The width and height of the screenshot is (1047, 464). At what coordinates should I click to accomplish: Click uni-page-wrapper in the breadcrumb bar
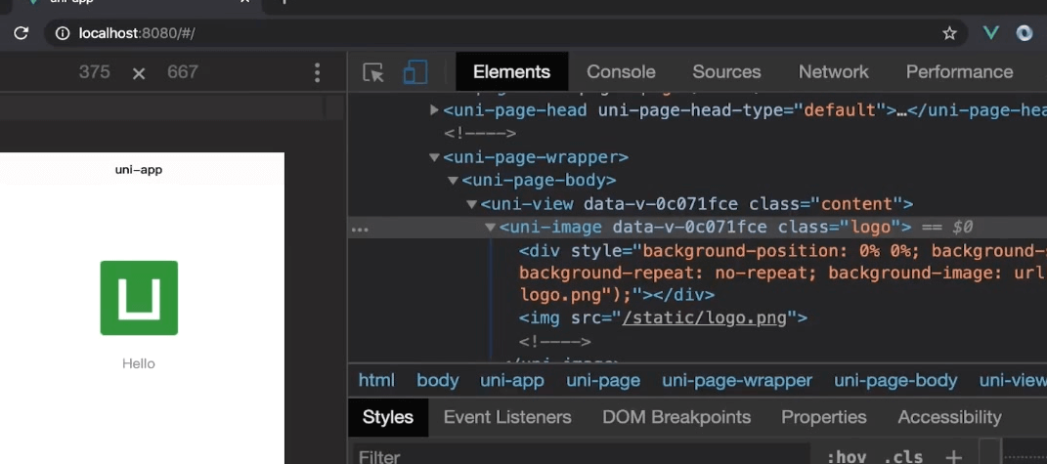(x=737, y=381)
